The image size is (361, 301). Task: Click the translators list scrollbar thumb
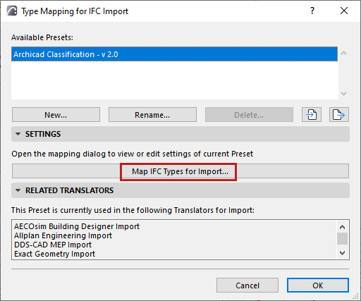coord(343,239)
